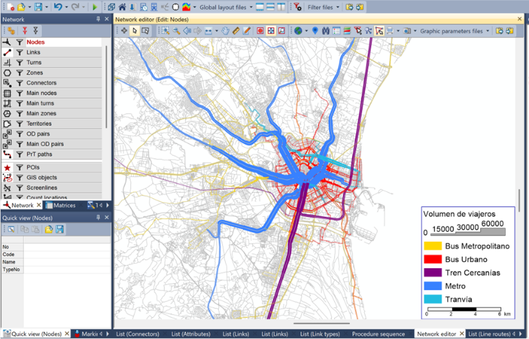
Task: Open the globe background map icon
Action: point(298,31)
